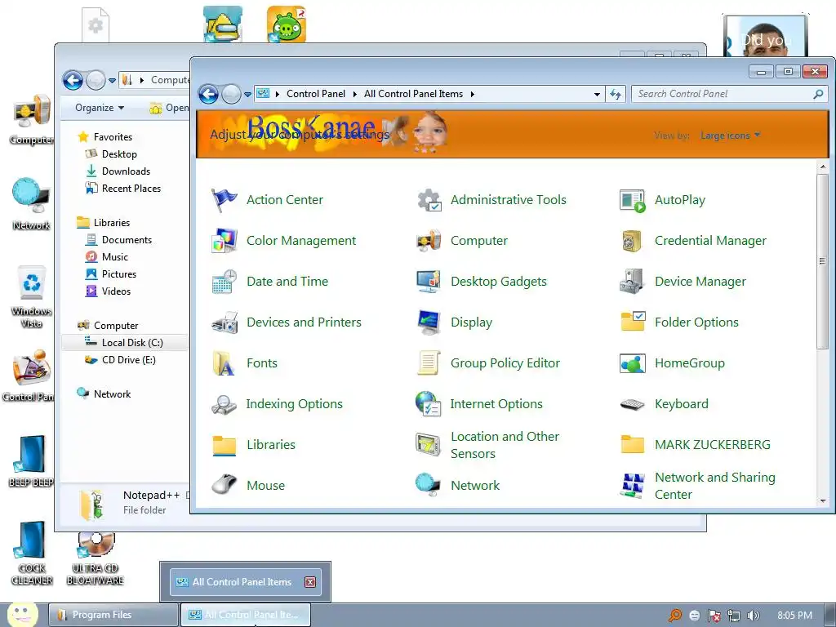Switch to Program Files taskbar button
This screenshot has width=836, height=627.
(x=113, y=615)
